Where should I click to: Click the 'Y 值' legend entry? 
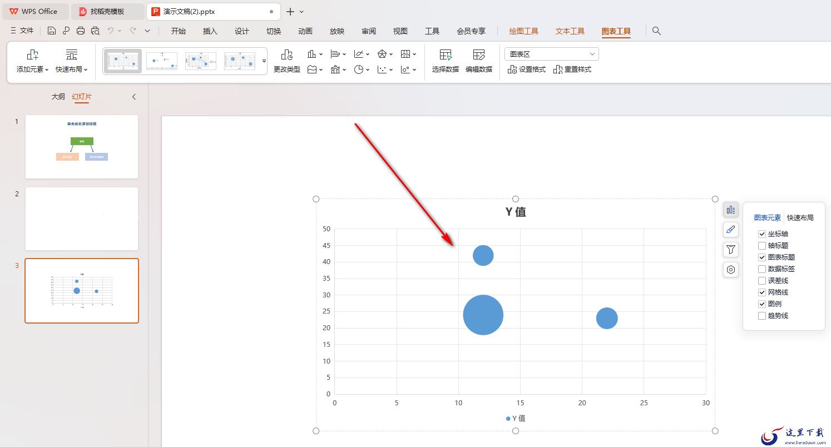[516, 418]
